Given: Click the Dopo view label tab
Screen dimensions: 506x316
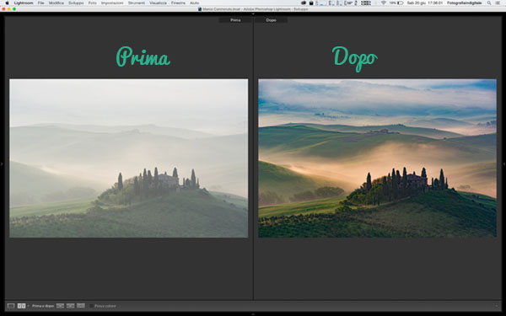Looking at the screenshot, I should [x=271, y=20].
